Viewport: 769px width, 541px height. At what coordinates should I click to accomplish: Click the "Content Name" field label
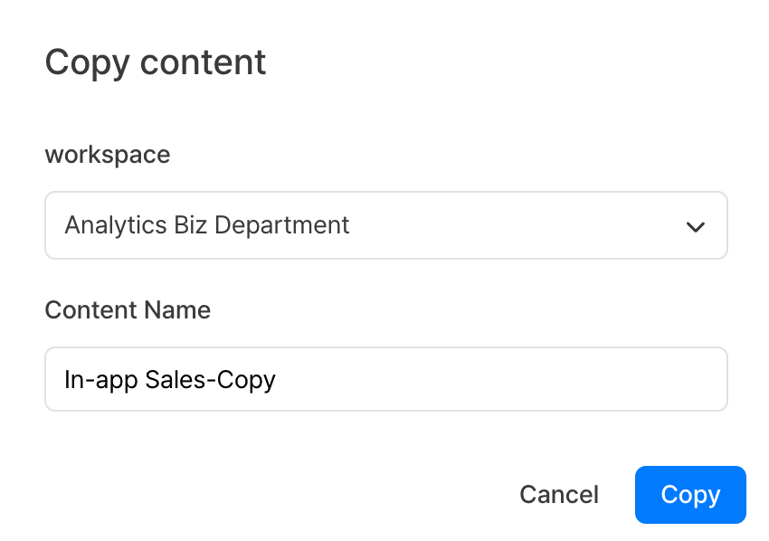[x=128, y=310]
